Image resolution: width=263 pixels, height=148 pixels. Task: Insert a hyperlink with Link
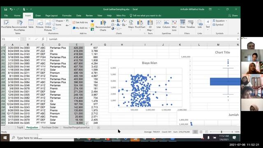pos(200,24)
